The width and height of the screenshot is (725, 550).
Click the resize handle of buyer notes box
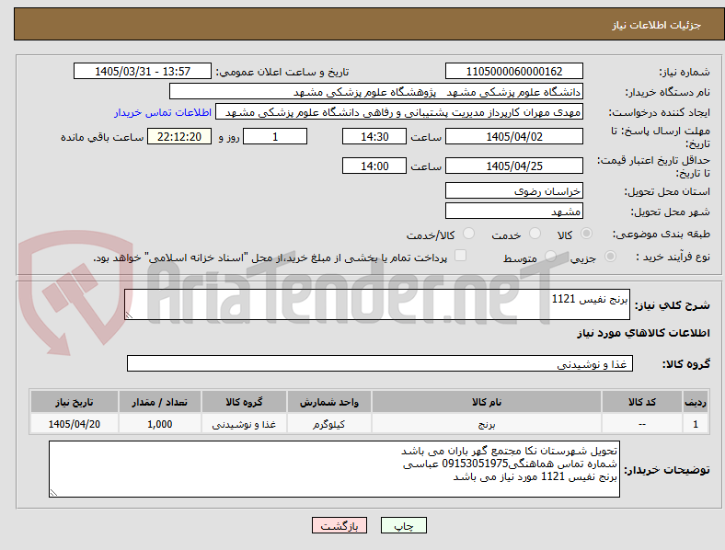[x=53, y=493]
